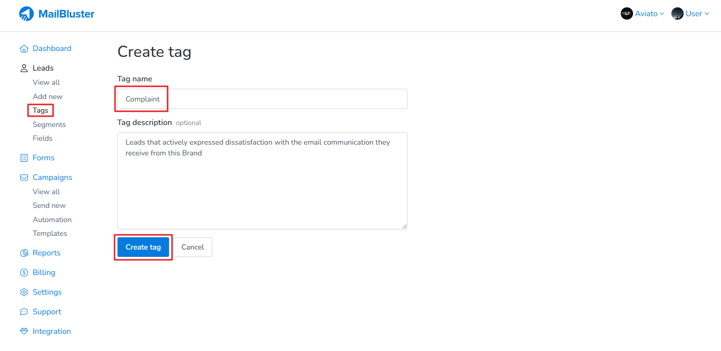
Task: Click the Leads person icon
Action: pyautogui.click(x=24, y=68)
